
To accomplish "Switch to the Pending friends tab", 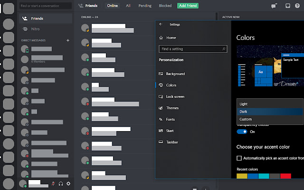I will click(x=145, y=6).
